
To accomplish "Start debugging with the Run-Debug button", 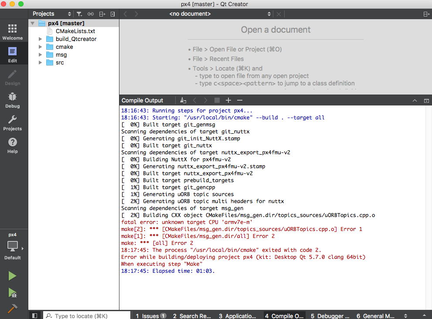I will [x=12, y=293].
